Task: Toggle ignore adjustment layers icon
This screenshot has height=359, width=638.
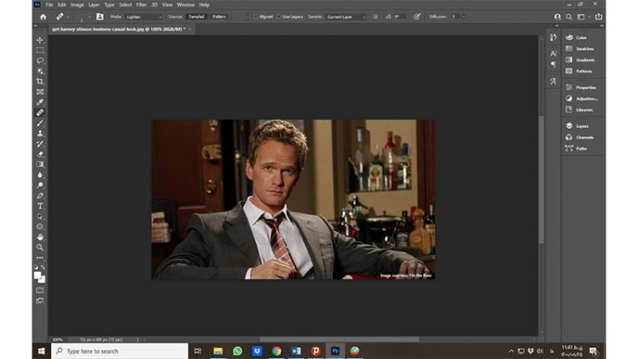Action: tap(375, 17)
